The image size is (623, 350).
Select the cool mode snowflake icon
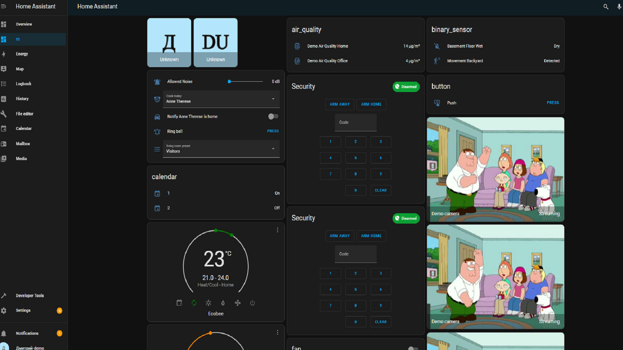(208, 303)
